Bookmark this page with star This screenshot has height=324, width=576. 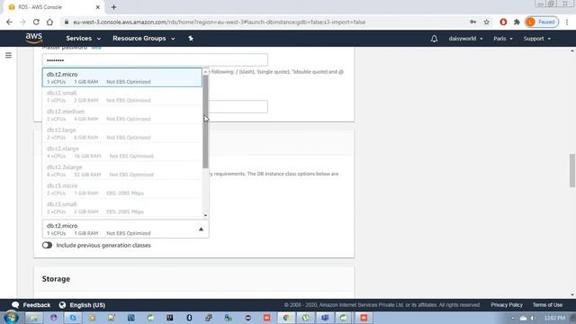486,22
